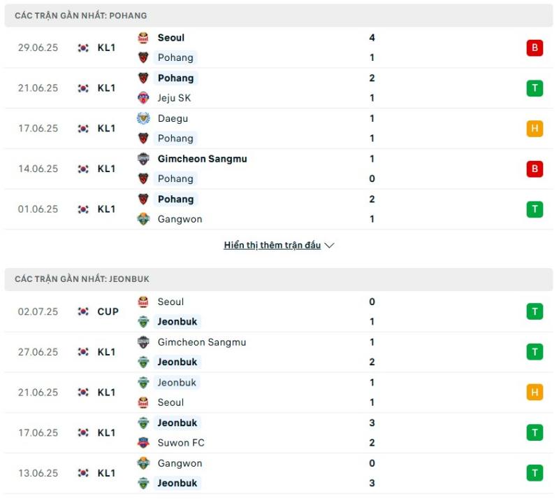Expand the chevron beside Hiển thị thêm trận đấu
Viewport: 559px width, 501px height.
pyautogui.click(x=330, y=246)
